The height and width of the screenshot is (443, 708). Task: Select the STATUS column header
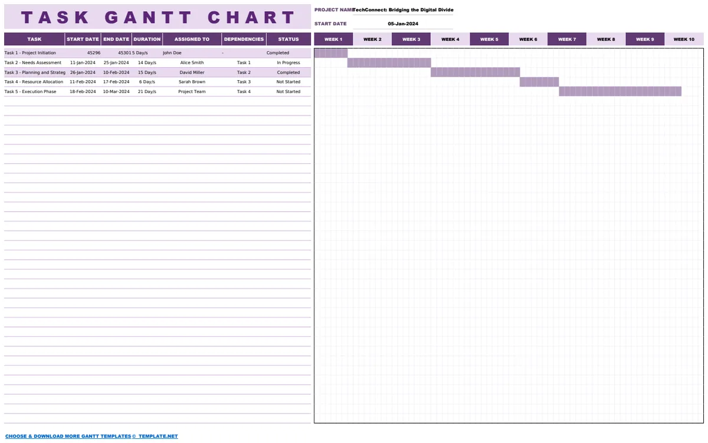tap(289, 39)
